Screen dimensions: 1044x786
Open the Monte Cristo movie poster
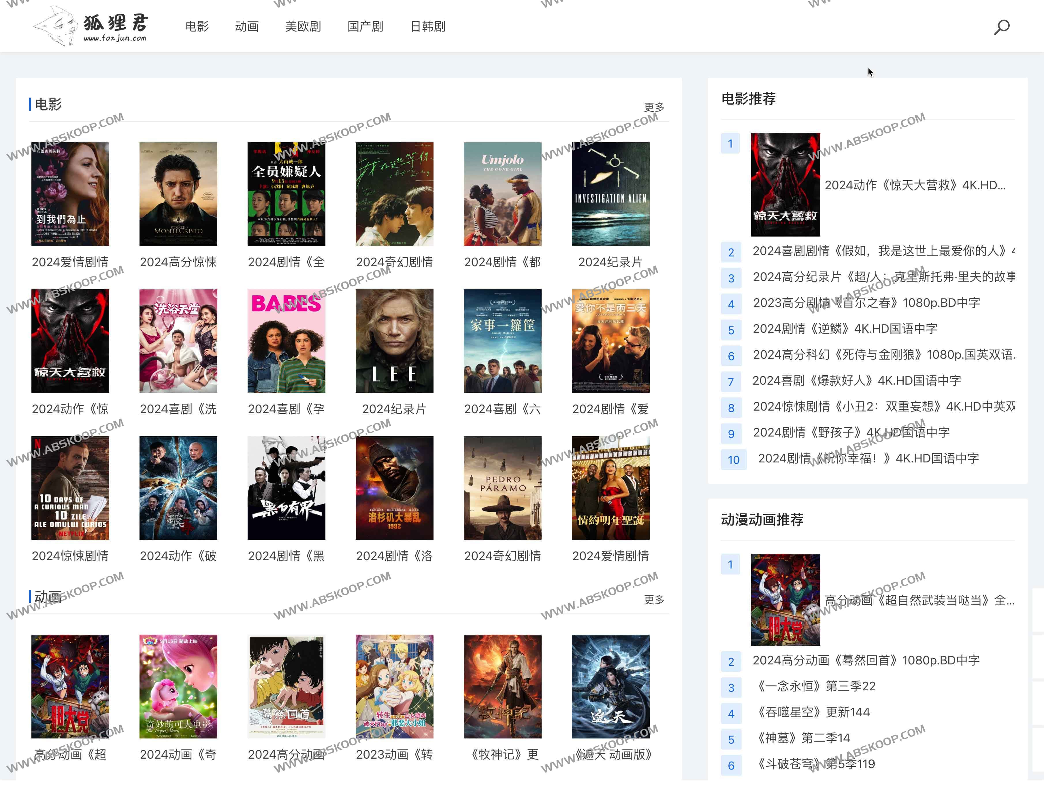tap(178, 194)
